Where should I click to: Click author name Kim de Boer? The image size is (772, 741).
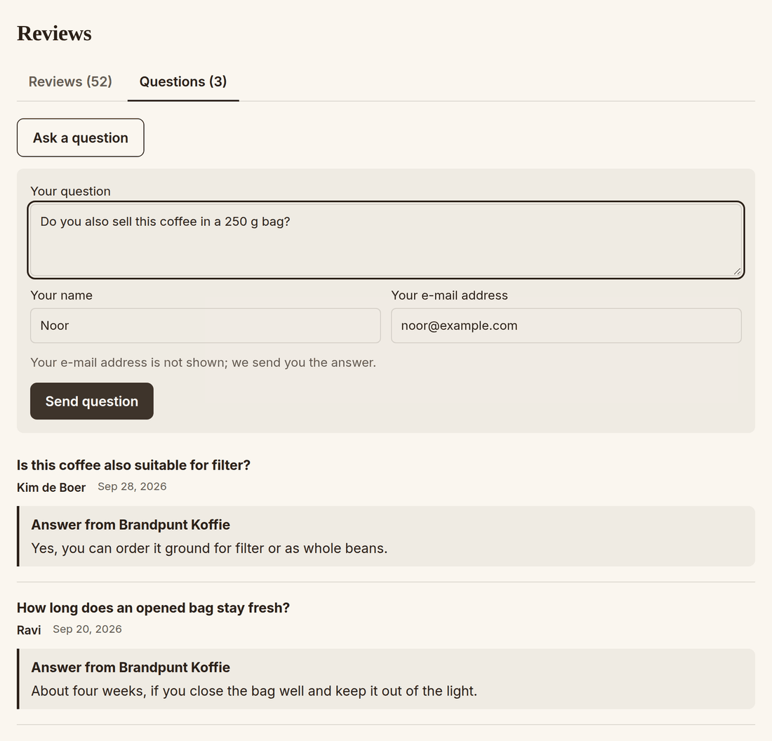point(51,488)
